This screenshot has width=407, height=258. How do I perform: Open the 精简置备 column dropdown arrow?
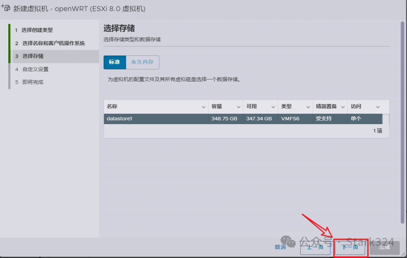tap(343, 107)
